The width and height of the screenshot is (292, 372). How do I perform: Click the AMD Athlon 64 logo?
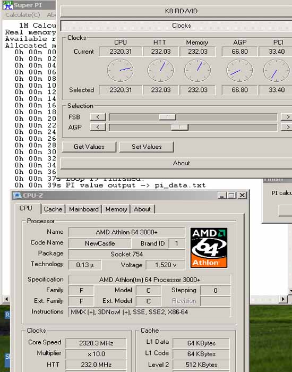pos(209,248)
